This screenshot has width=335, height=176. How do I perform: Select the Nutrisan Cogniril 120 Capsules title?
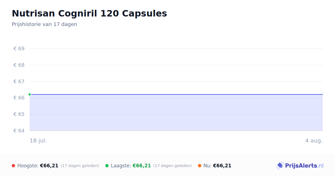coord(89,13)
